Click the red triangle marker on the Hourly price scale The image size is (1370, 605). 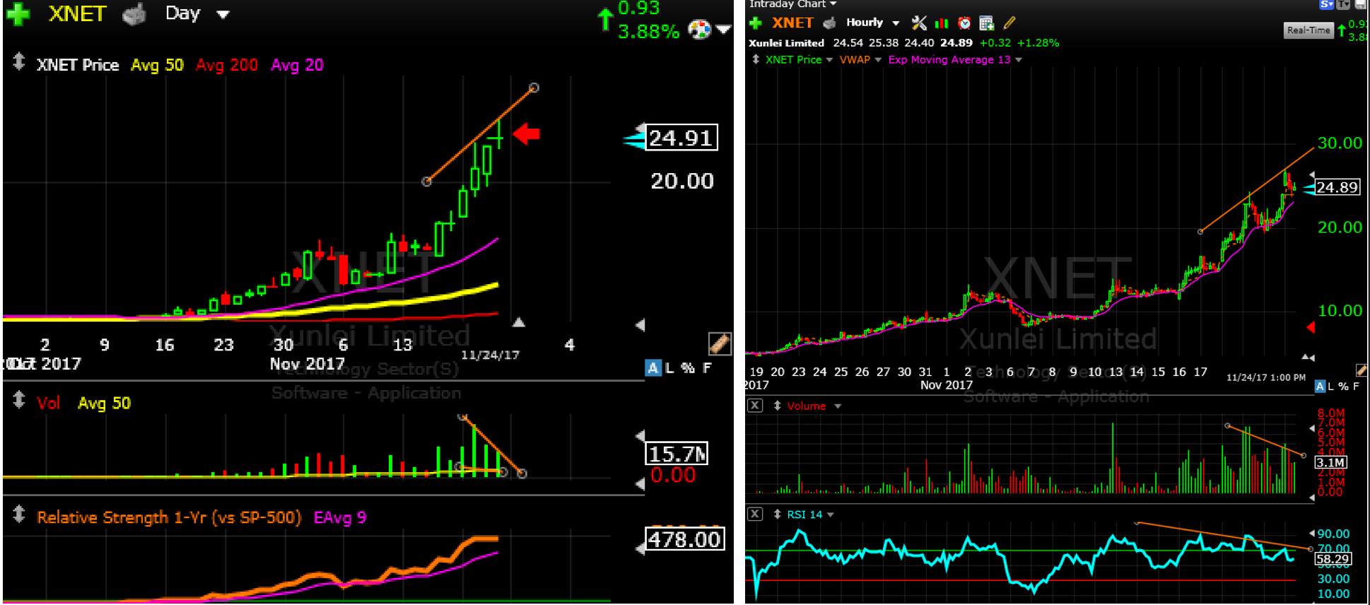coord(1311,327)
